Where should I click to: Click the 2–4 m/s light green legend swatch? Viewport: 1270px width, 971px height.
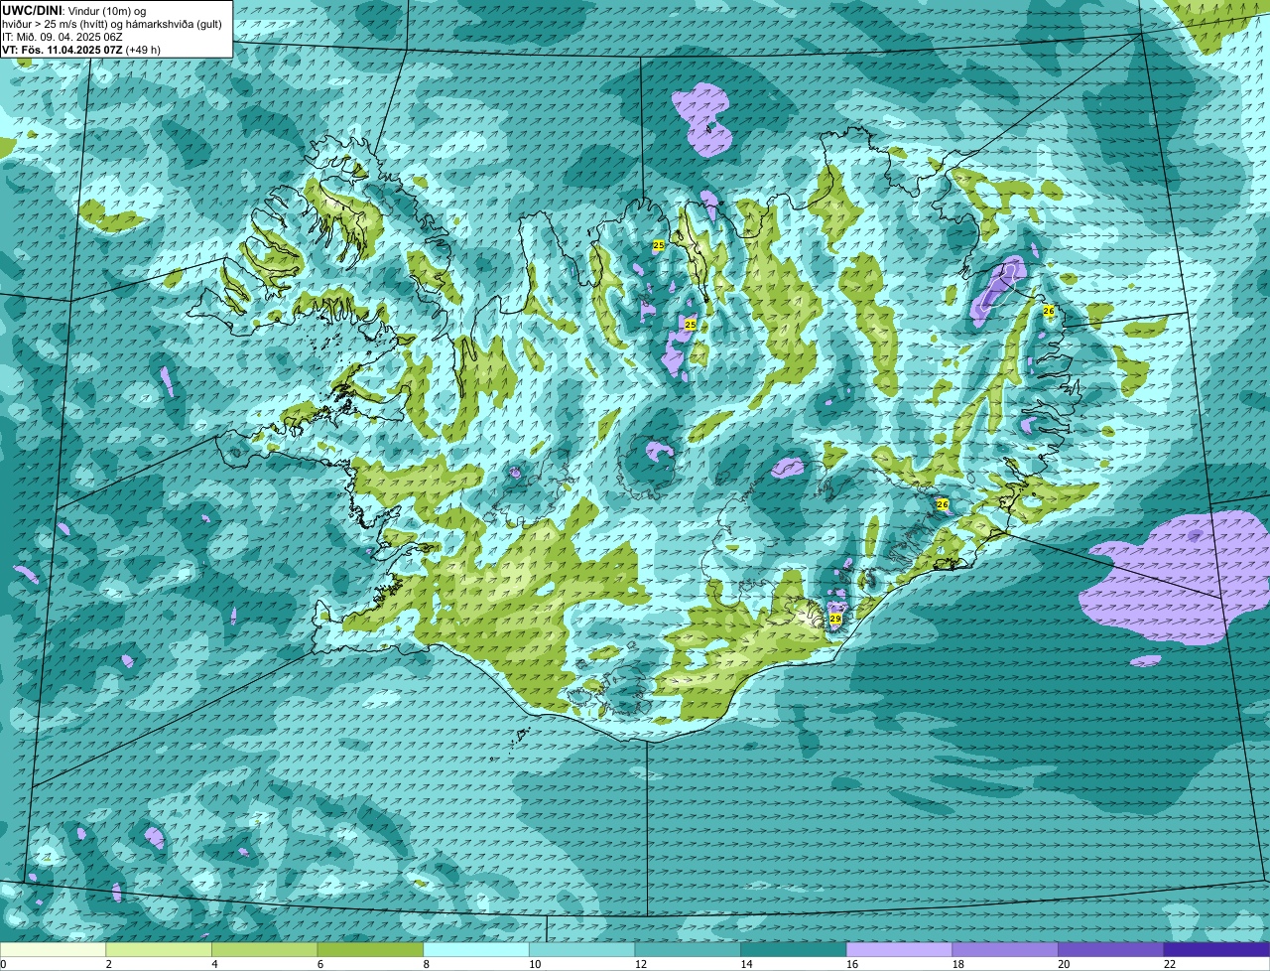click(x=159, y=949)
